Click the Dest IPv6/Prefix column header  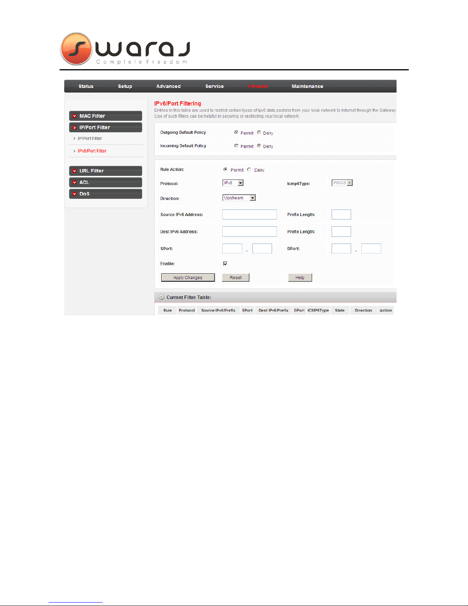tap(274, 310)
